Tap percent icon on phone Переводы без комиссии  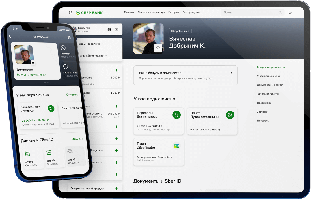pyautogui.click(x=51, y=108)
